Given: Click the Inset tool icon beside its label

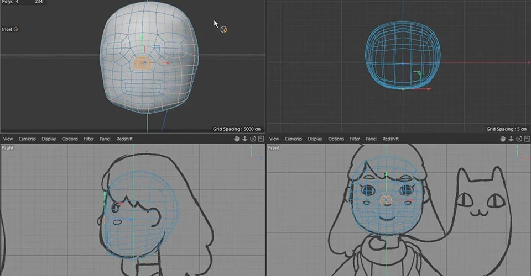Looking at the screenshot, I should [15, 29].
